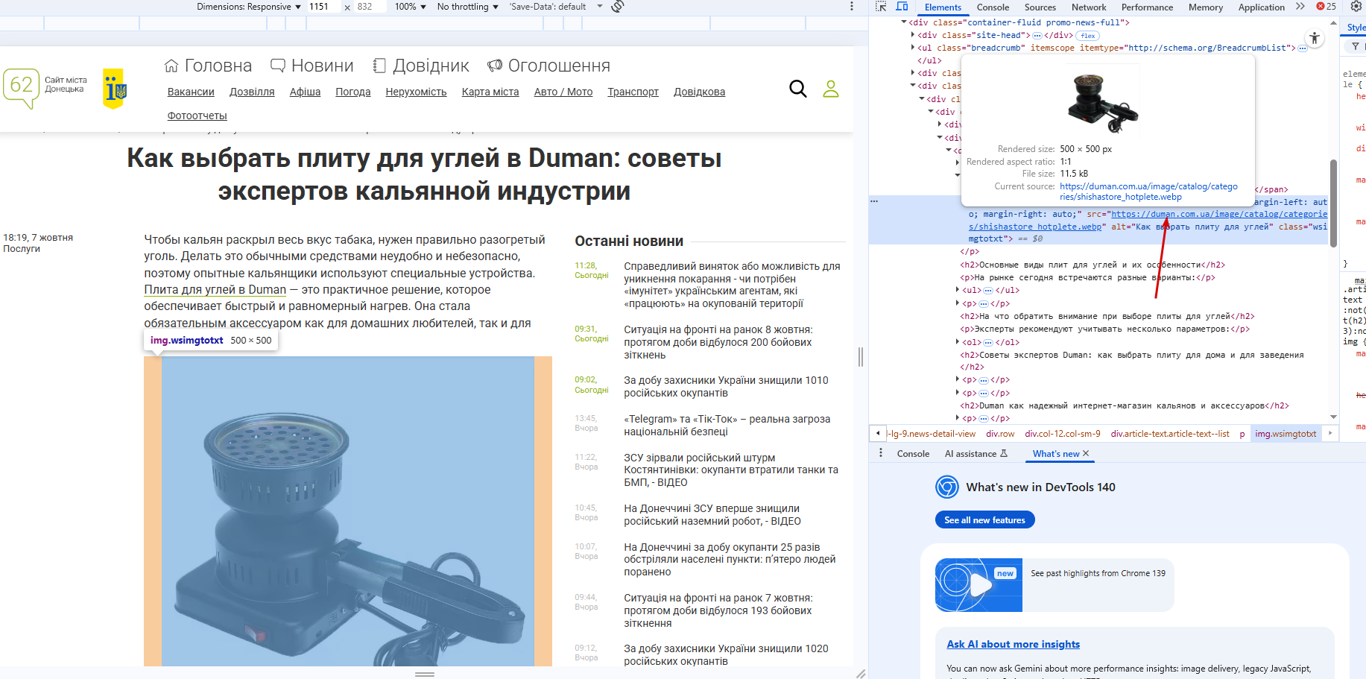Click the ellipsis after breadcrumb ul tag
Image resolution: width=1366 pixels, height=679 pixels.
[x=1303, y=48]
